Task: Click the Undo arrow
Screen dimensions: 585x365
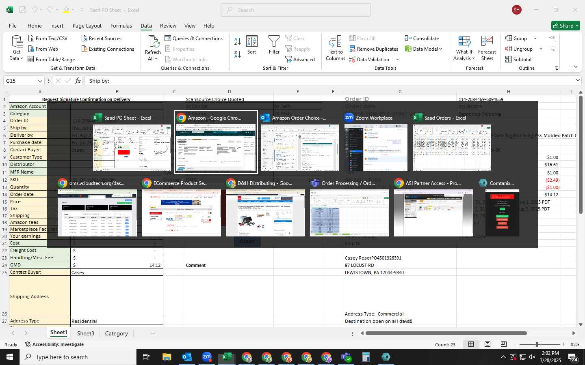Action: pos(35,10)
